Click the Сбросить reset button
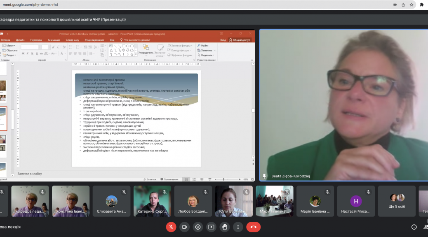The width and height of the screenshot is (428, 237). tap(10, 50)
